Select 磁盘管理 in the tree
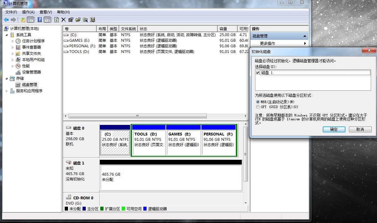This screenshot has height=223, width=377. [x=30, y=85]
